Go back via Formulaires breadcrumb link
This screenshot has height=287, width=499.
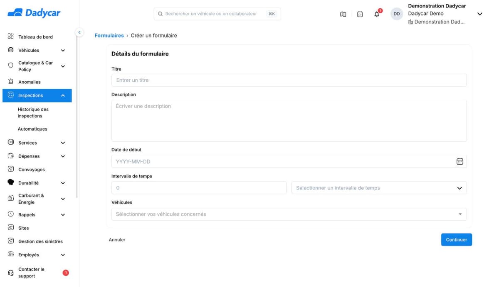point(109,36)
